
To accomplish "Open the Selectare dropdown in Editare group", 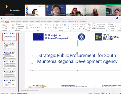I will coord(112,29).
